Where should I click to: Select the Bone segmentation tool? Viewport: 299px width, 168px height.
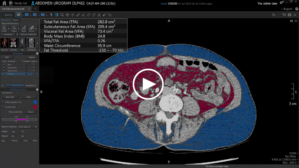24,29
